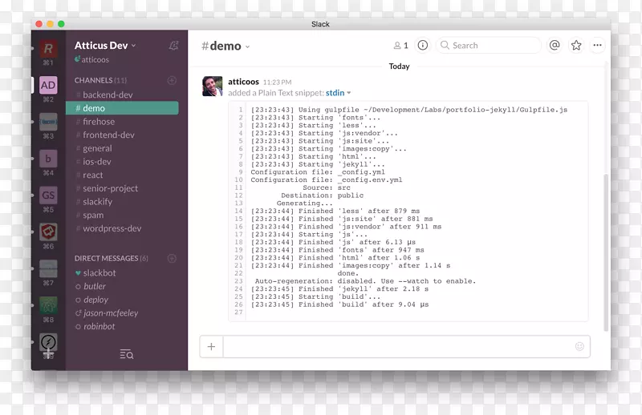642x415 pixels.
Task: Switch to the red R workspace
Action: click(x=48, y=49)
